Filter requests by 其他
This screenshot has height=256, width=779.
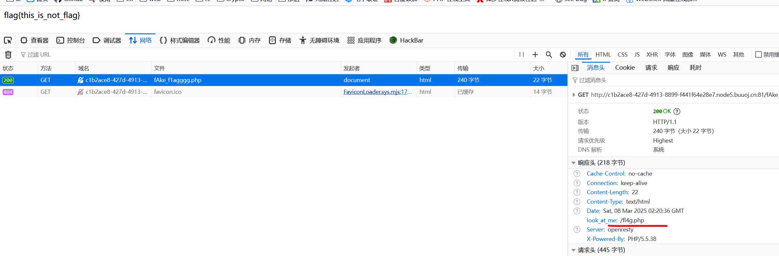[738, 55]
